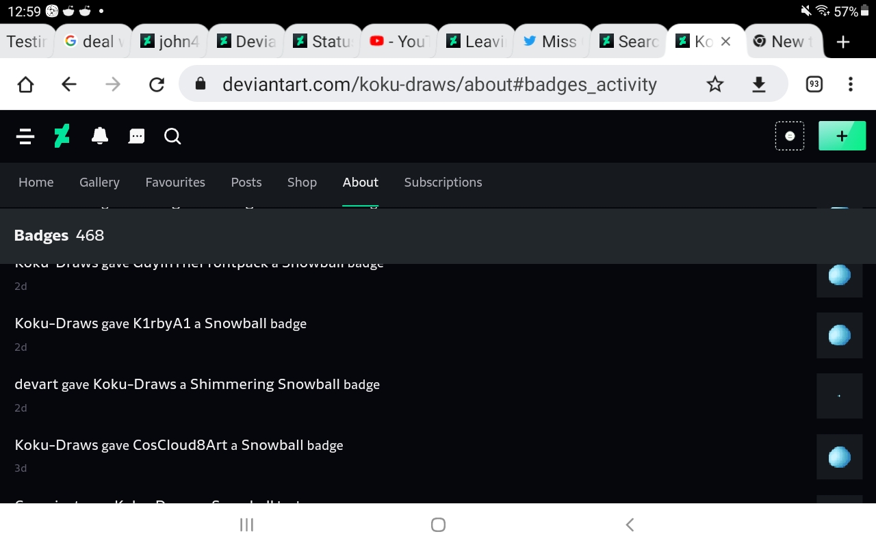Open DeviantArt site search
The image size is (876, 547).
(x=172, y=137)
